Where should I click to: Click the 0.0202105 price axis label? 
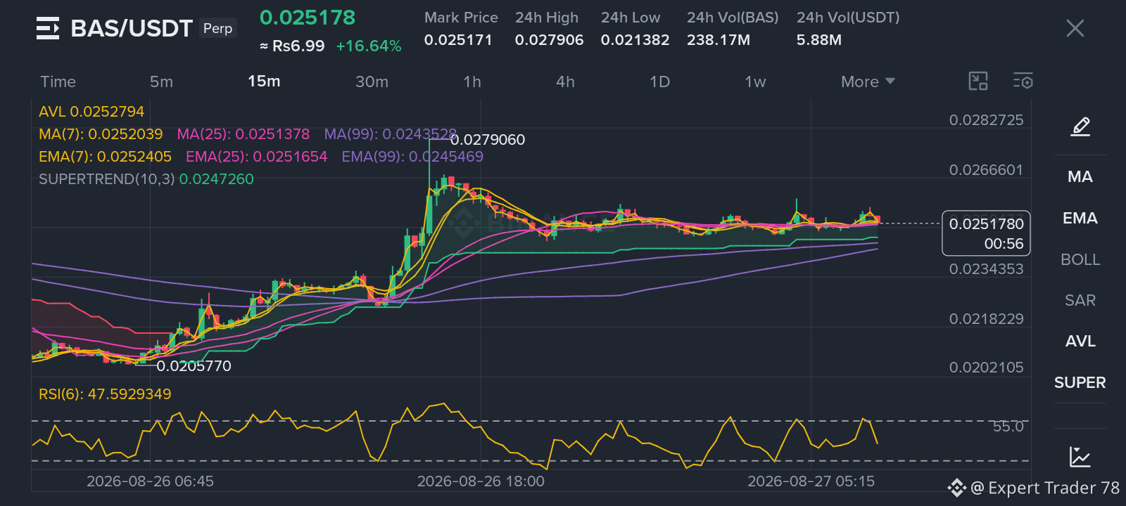pos(986,368)
